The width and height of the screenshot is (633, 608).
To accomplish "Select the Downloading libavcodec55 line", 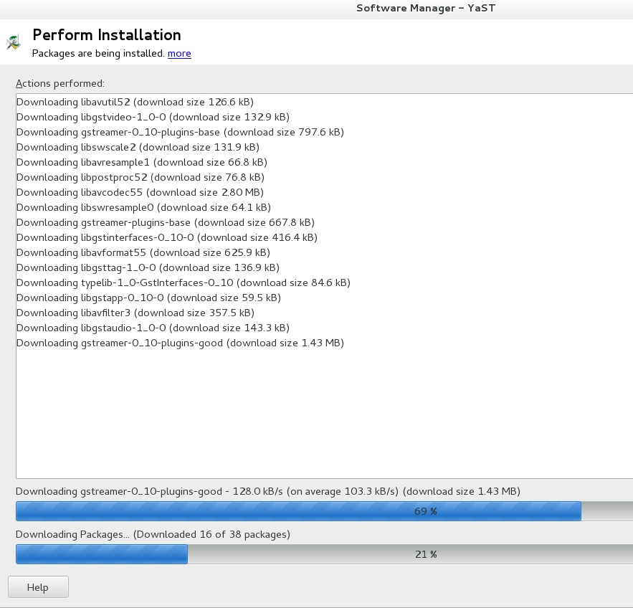I will pyautogui.click(x=140, y=192).
